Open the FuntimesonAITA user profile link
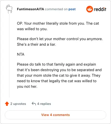This screenshot has width=111, height=124. [31, 9]
